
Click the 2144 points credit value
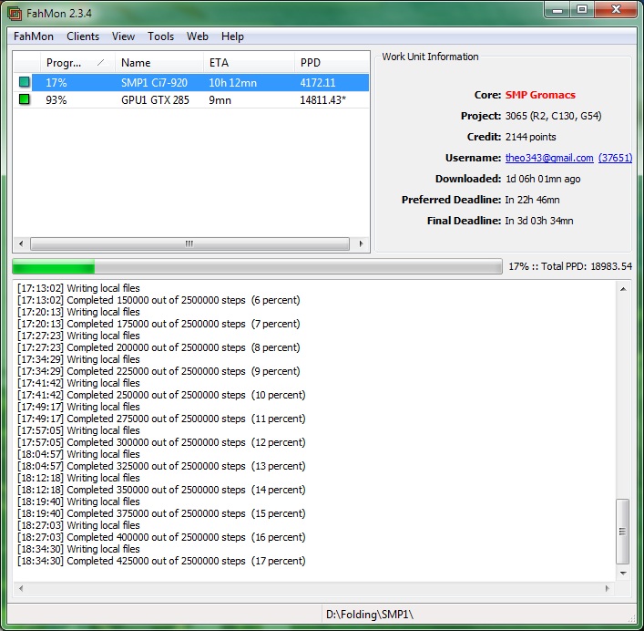[530, 137]
